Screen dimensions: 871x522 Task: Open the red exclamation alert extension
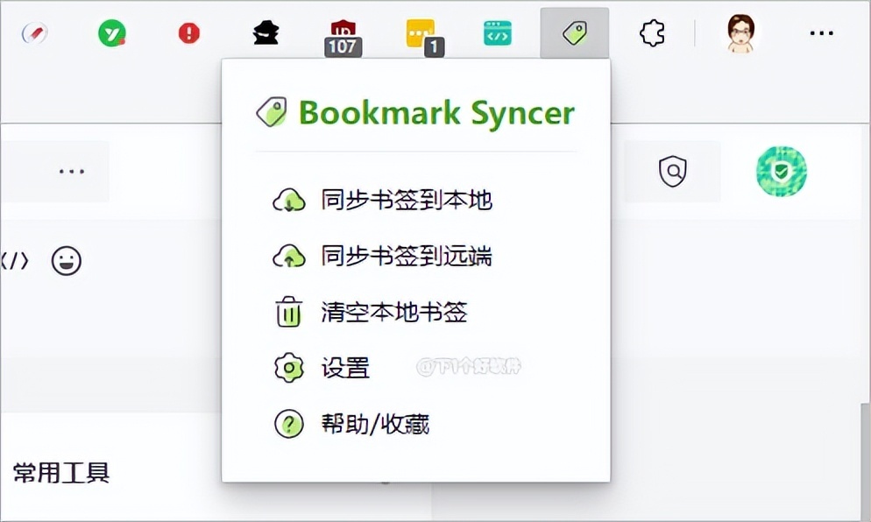pyautogui.click(x=189, y=33)
